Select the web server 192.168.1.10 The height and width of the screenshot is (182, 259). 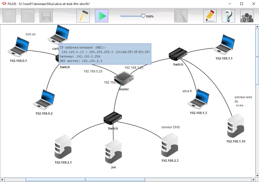pyautogui.click(x=236, y=126)
